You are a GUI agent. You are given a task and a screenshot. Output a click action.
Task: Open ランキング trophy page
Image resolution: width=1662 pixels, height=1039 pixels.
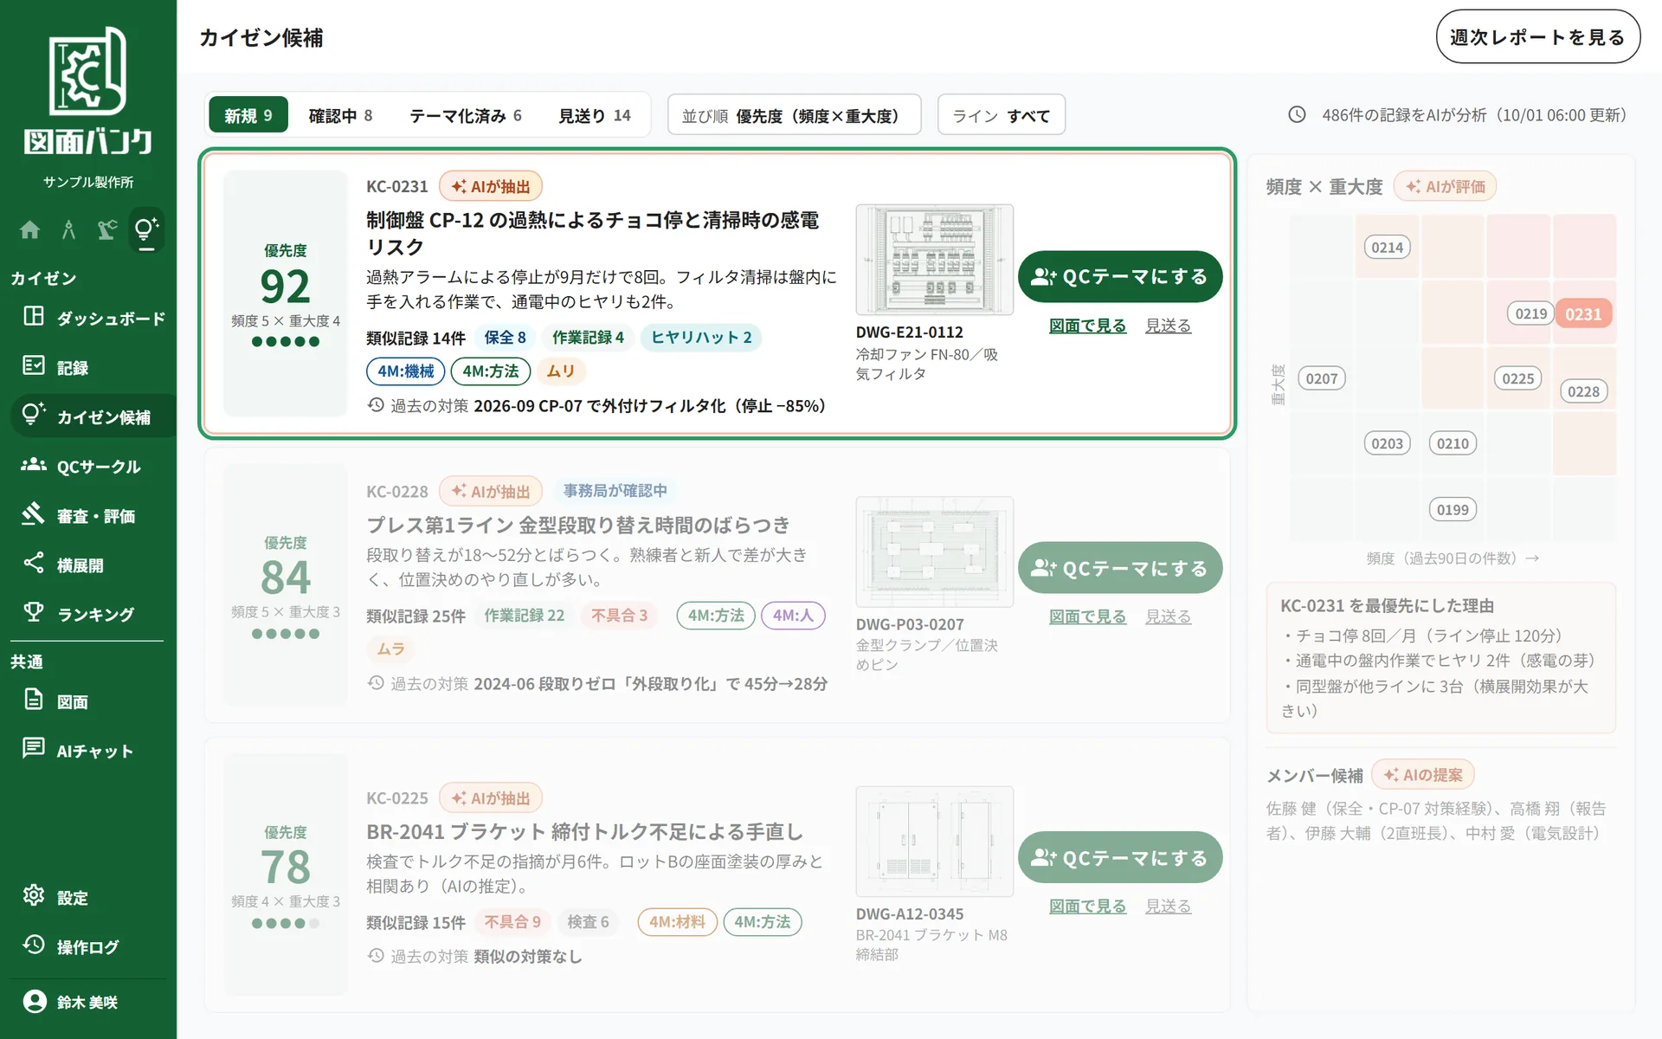[x=93, y=614]
